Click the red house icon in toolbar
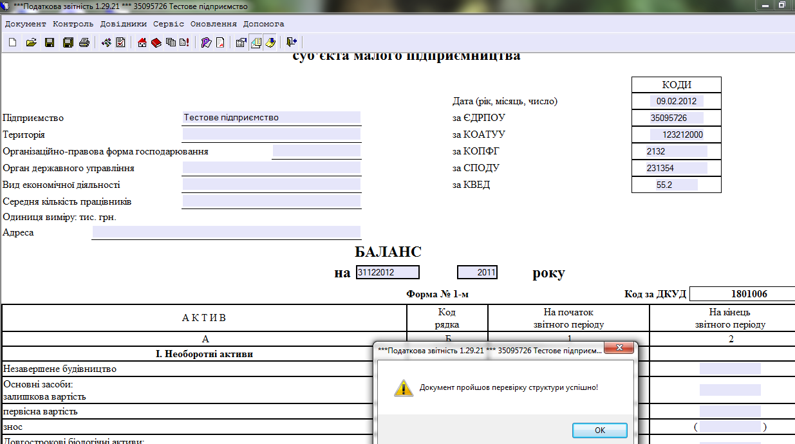Screen dimensions: 795x444 142,42
